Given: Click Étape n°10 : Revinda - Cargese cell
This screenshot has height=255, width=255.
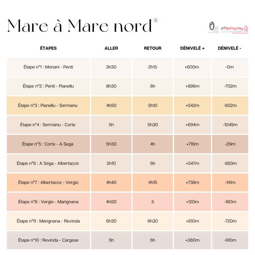Looking at the screenshot, I should pyautogui.click(x=48, y=240).
